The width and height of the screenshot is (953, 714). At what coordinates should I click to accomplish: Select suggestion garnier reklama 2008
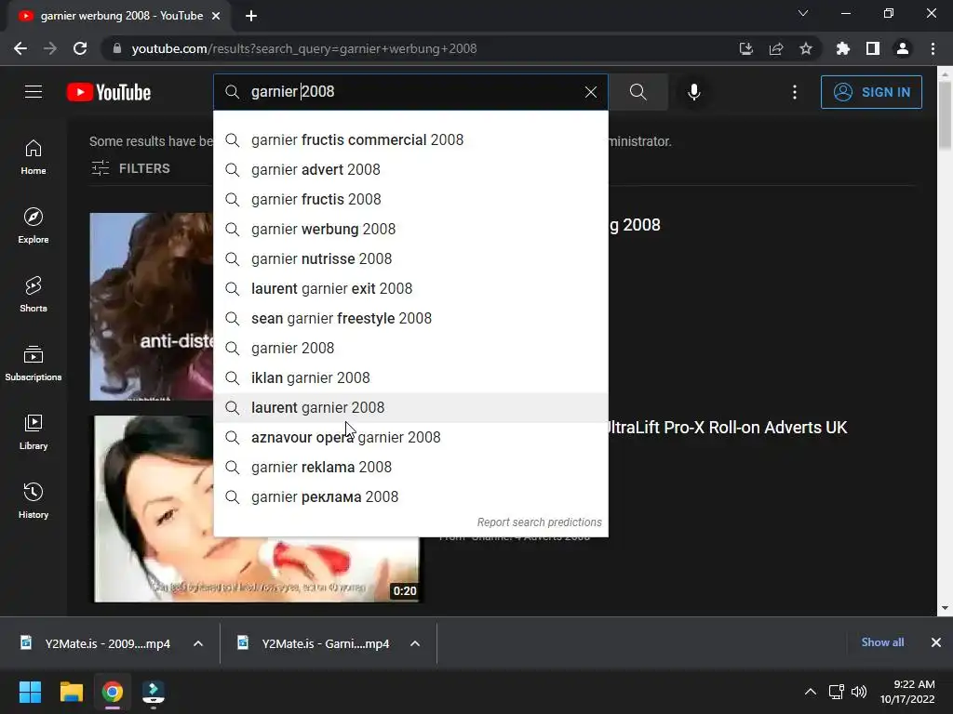410,467
